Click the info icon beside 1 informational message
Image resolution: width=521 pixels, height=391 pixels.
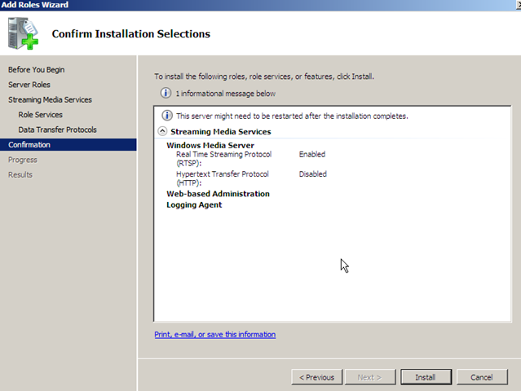tap(166, 93)
